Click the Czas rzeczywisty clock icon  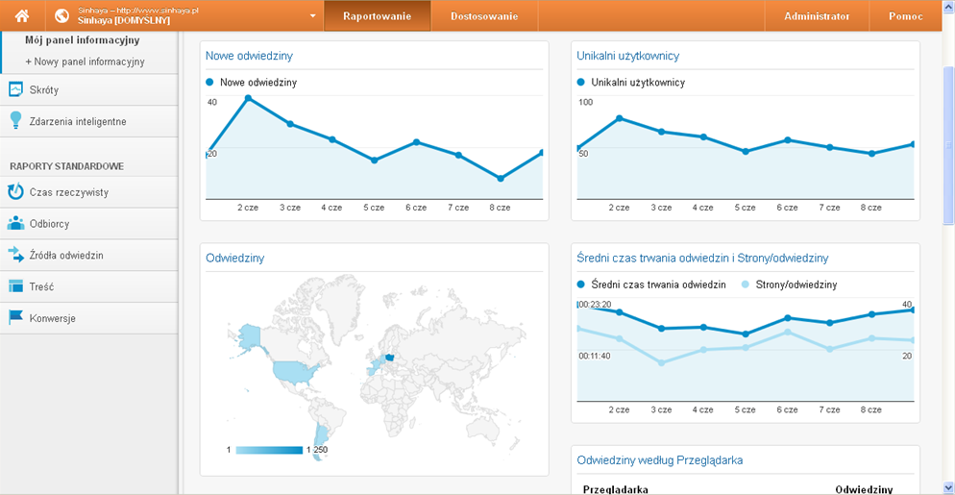15,191
